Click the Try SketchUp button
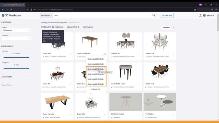The height and width of the screenshot is (123, 219). [167, 15]
